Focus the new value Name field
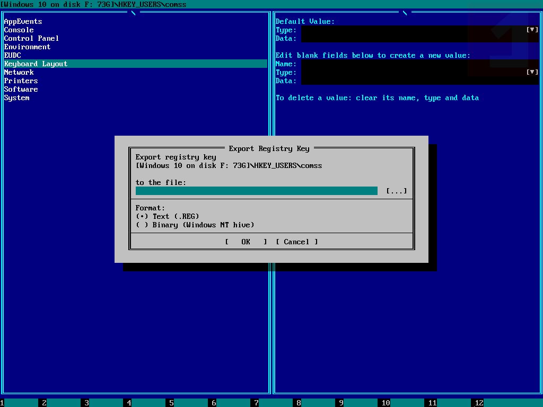The width and height of the screenshot is (543, 407). click(420, 64)
